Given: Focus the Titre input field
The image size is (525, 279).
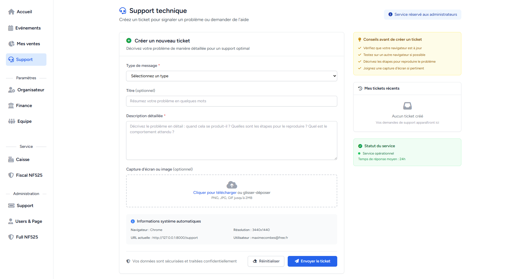Looking at the screenshot, I should 232,101.
